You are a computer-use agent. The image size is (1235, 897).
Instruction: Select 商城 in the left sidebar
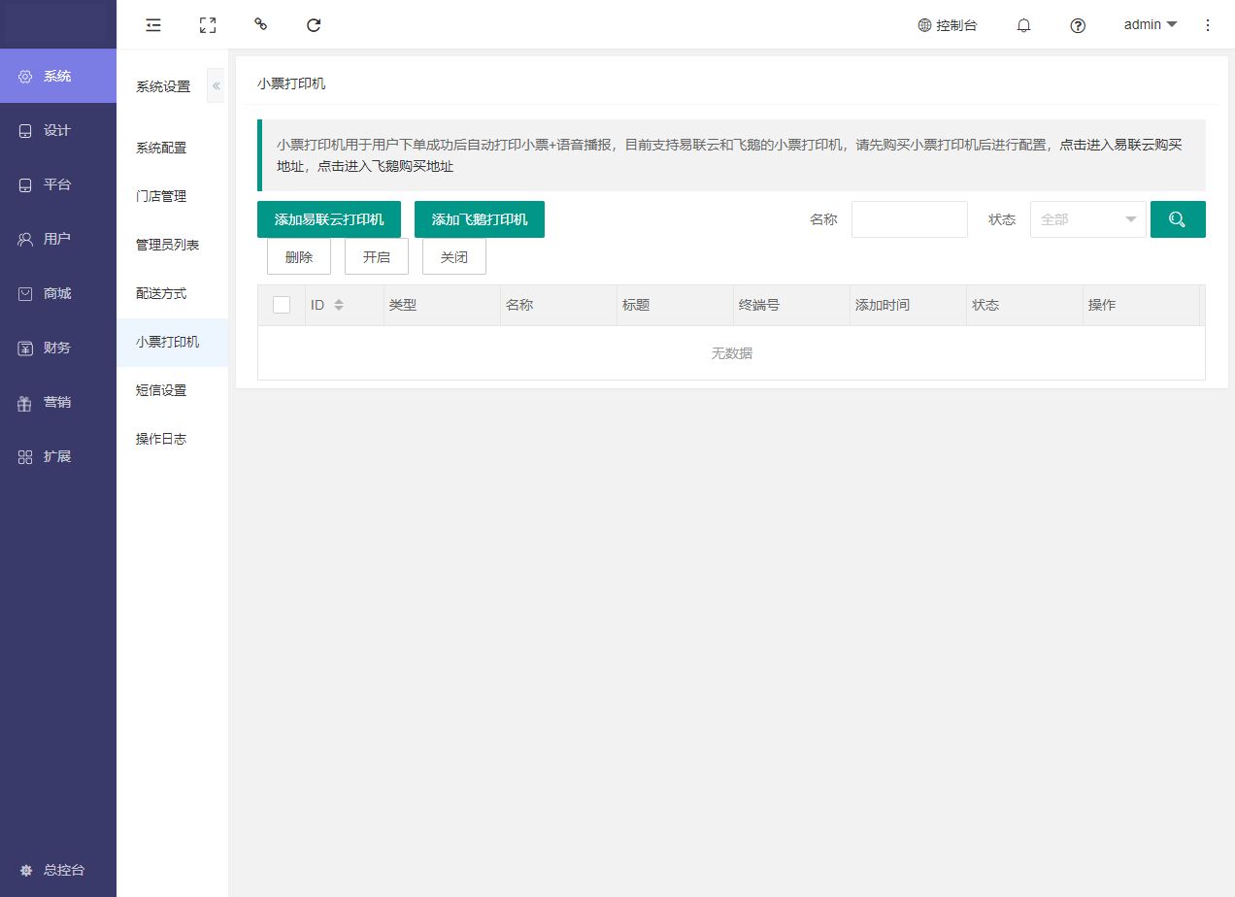pyautogui.click(x=57, y=293)
